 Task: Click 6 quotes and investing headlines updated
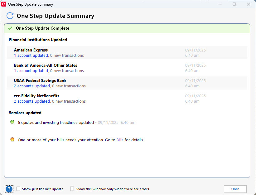(x=56, y=123)
